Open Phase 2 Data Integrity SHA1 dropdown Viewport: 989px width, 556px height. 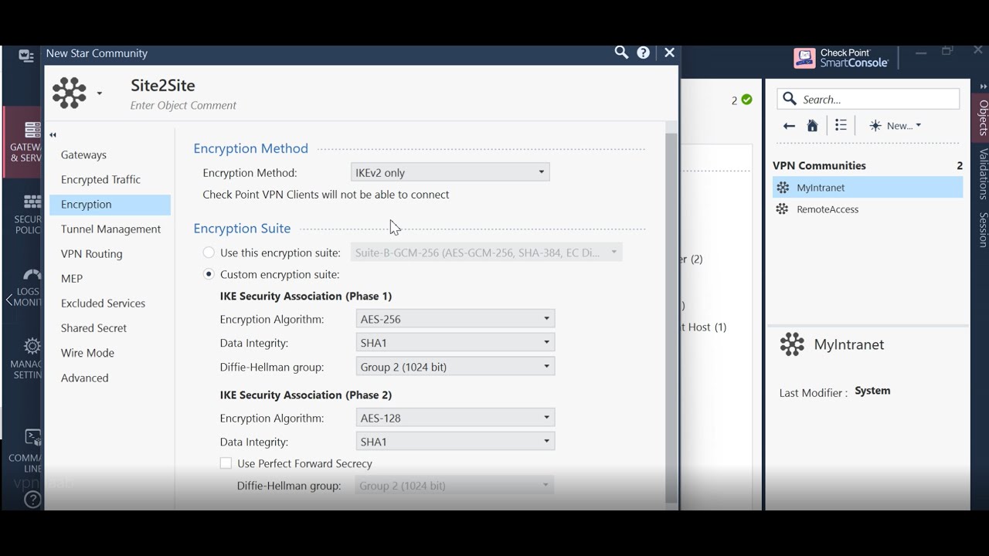coord(455,441)
